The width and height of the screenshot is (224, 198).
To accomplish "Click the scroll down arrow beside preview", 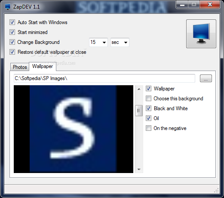I will [x=139, y=170].
